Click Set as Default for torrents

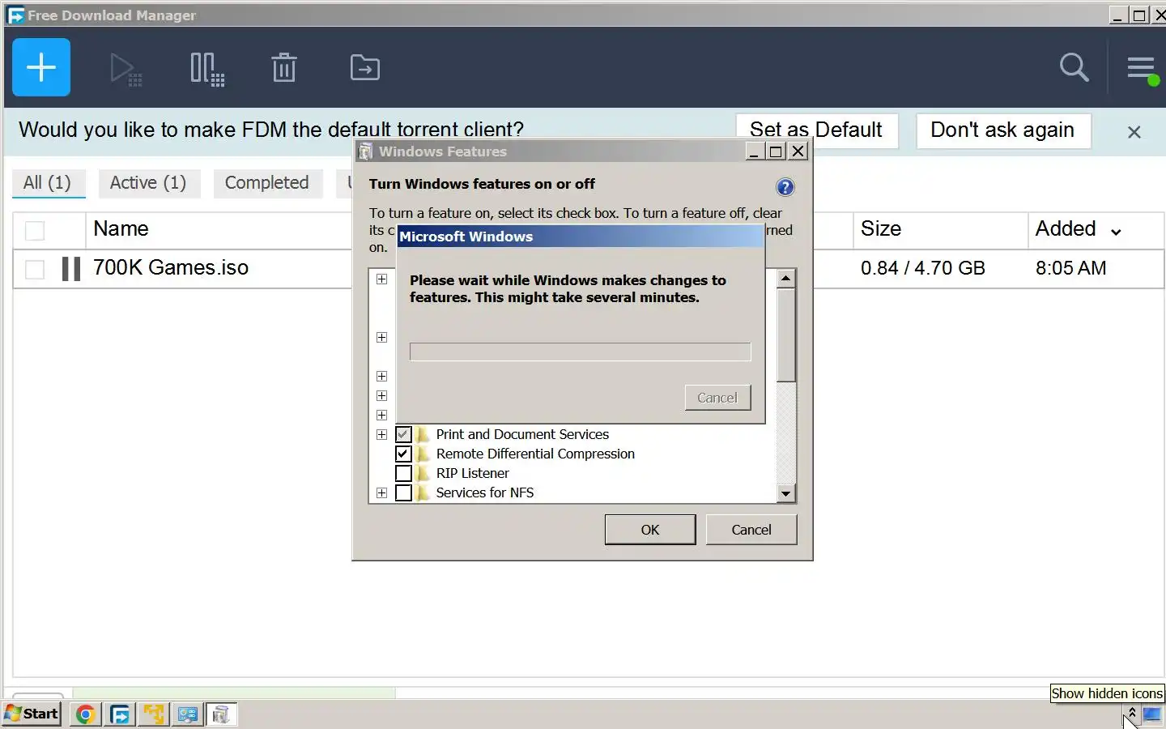(x=816, y=130)
